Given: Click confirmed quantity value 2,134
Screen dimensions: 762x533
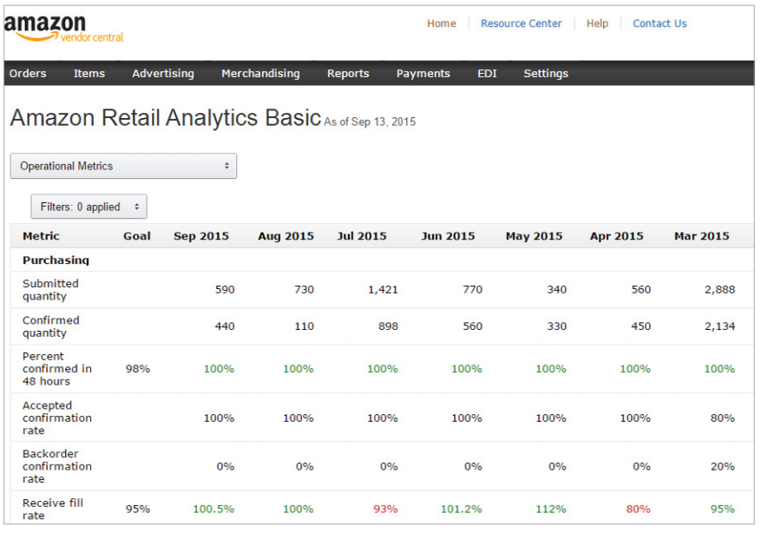Looking at the screenshot, I should pos(719,326).
